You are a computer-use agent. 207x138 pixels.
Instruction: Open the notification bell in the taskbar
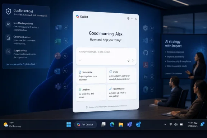coord(202,124)
